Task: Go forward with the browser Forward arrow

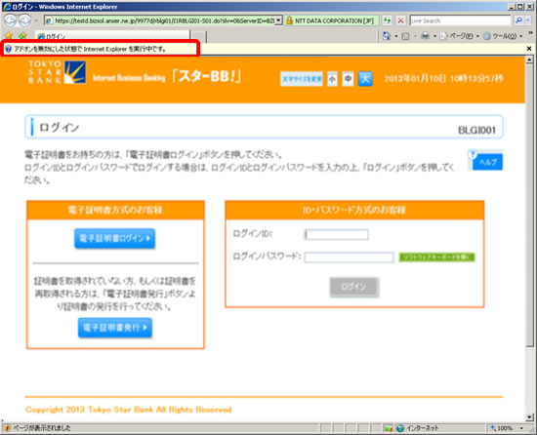Action: [x=24, y=20]
